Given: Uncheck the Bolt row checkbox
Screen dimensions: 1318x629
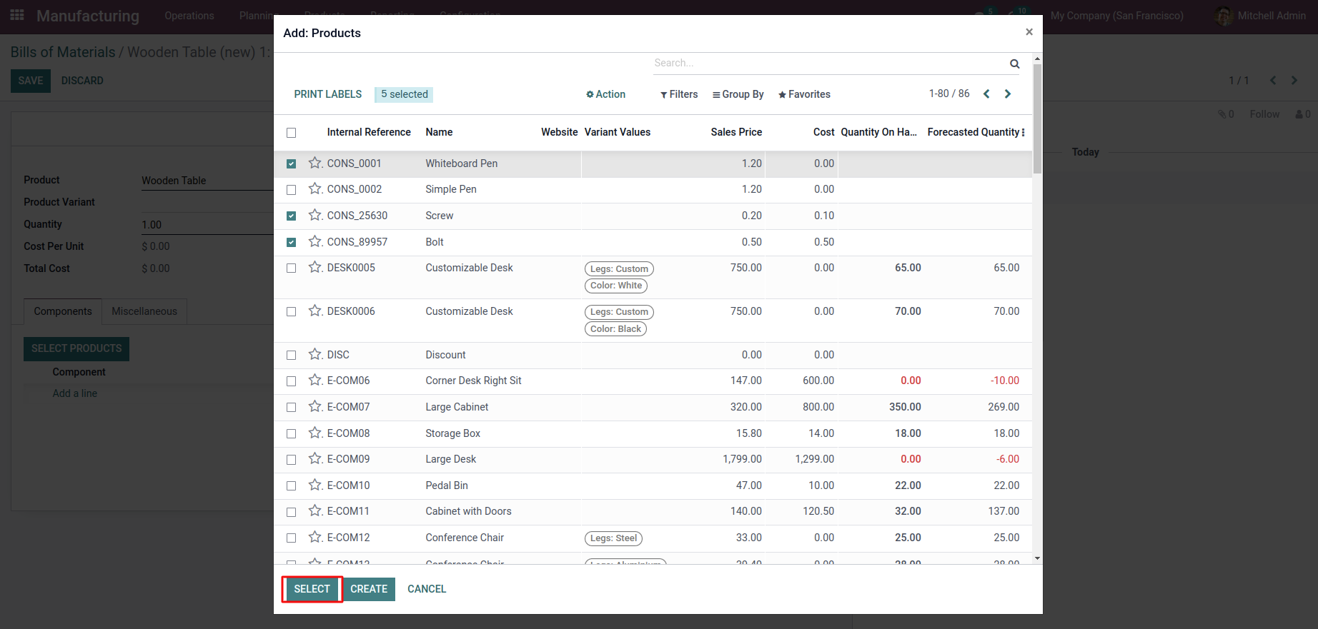Looking at the screenshot, I should click(291, 242).
